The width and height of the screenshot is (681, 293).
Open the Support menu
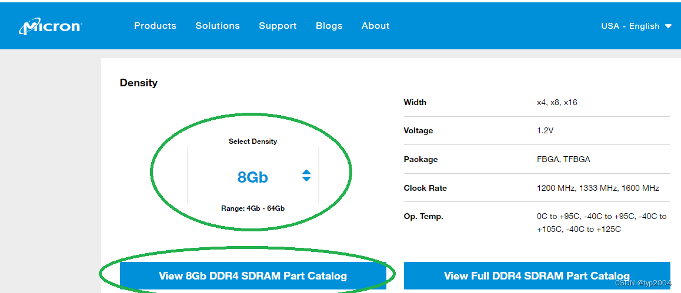point(278,26)
